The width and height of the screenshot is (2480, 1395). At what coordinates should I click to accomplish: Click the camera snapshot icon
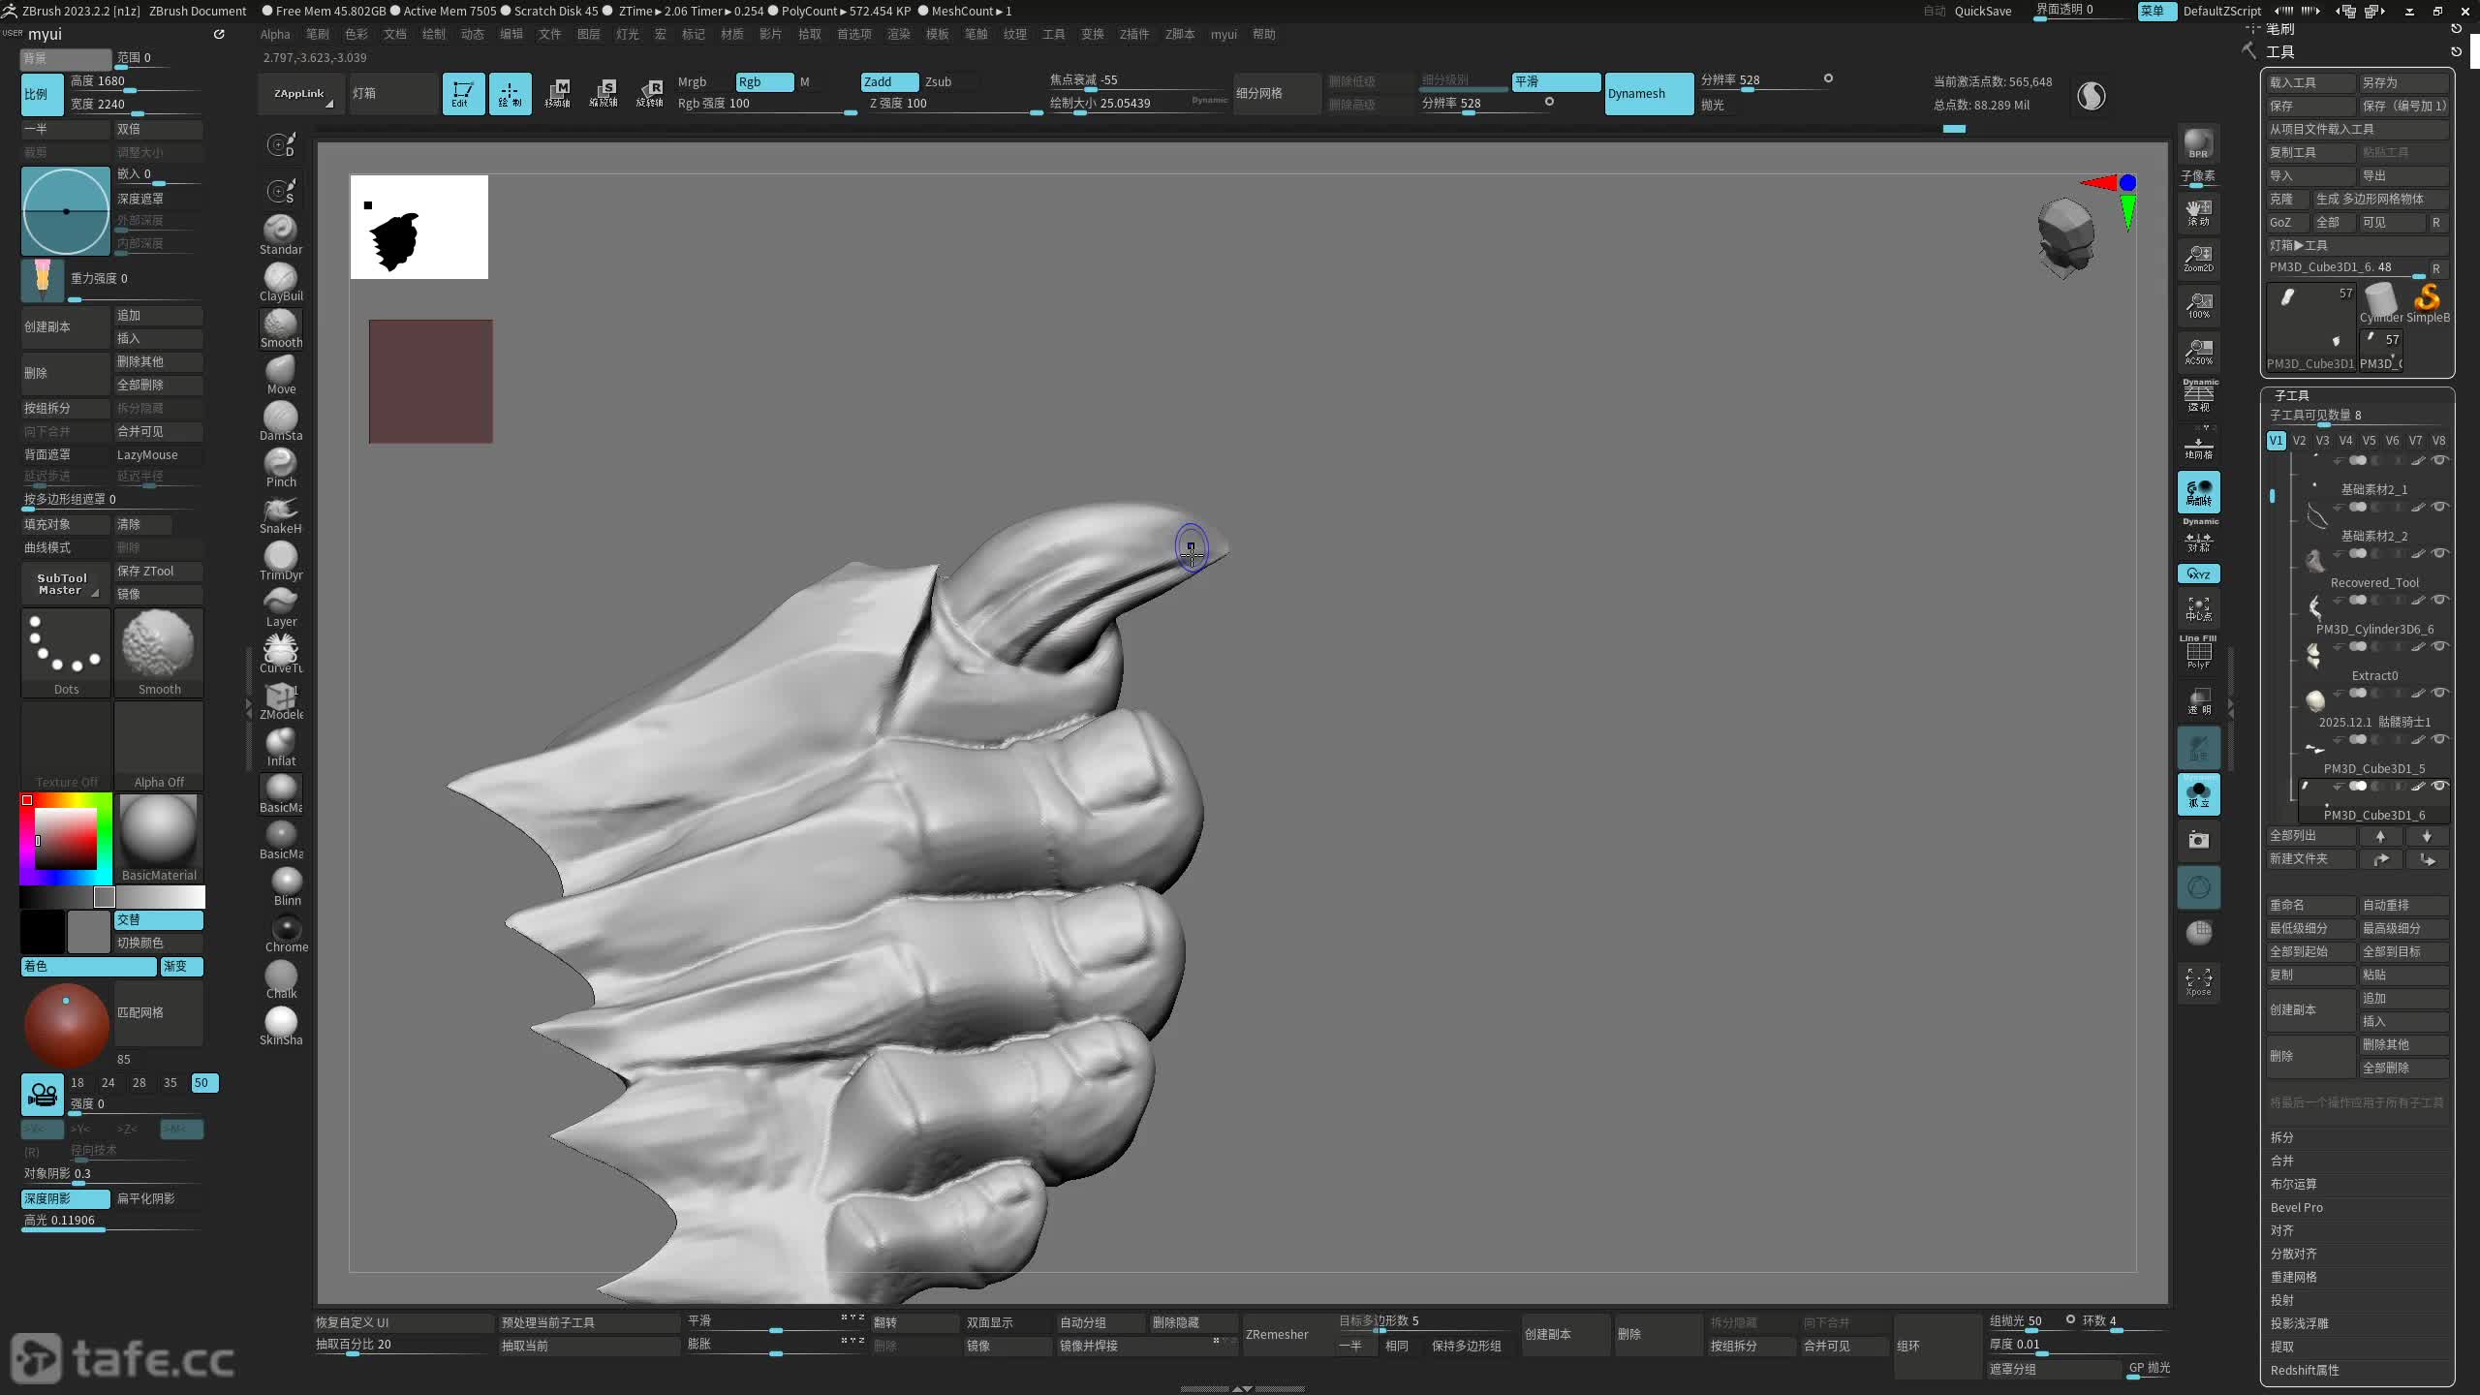[x=2198, y=840]
